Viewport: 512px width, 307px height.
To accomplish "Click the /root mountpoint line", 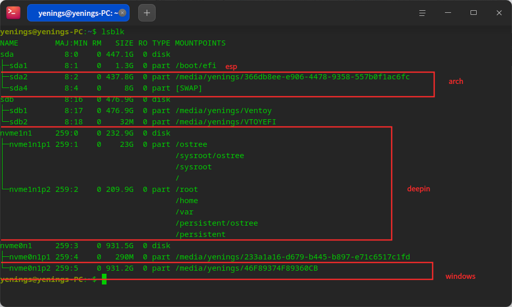I will pos(187,189).
